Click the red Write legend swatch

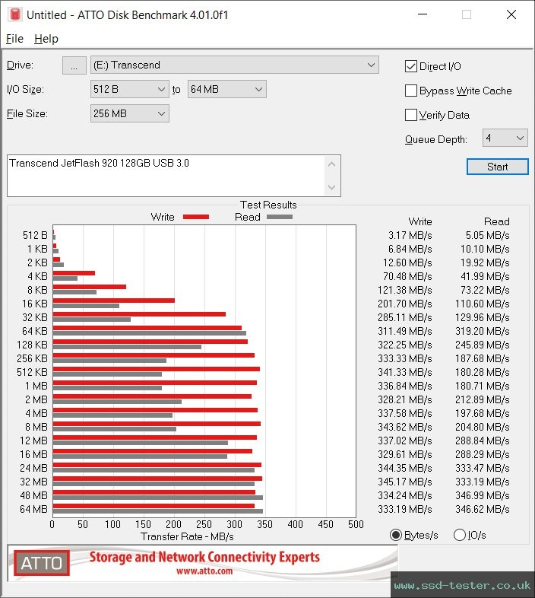196,217
